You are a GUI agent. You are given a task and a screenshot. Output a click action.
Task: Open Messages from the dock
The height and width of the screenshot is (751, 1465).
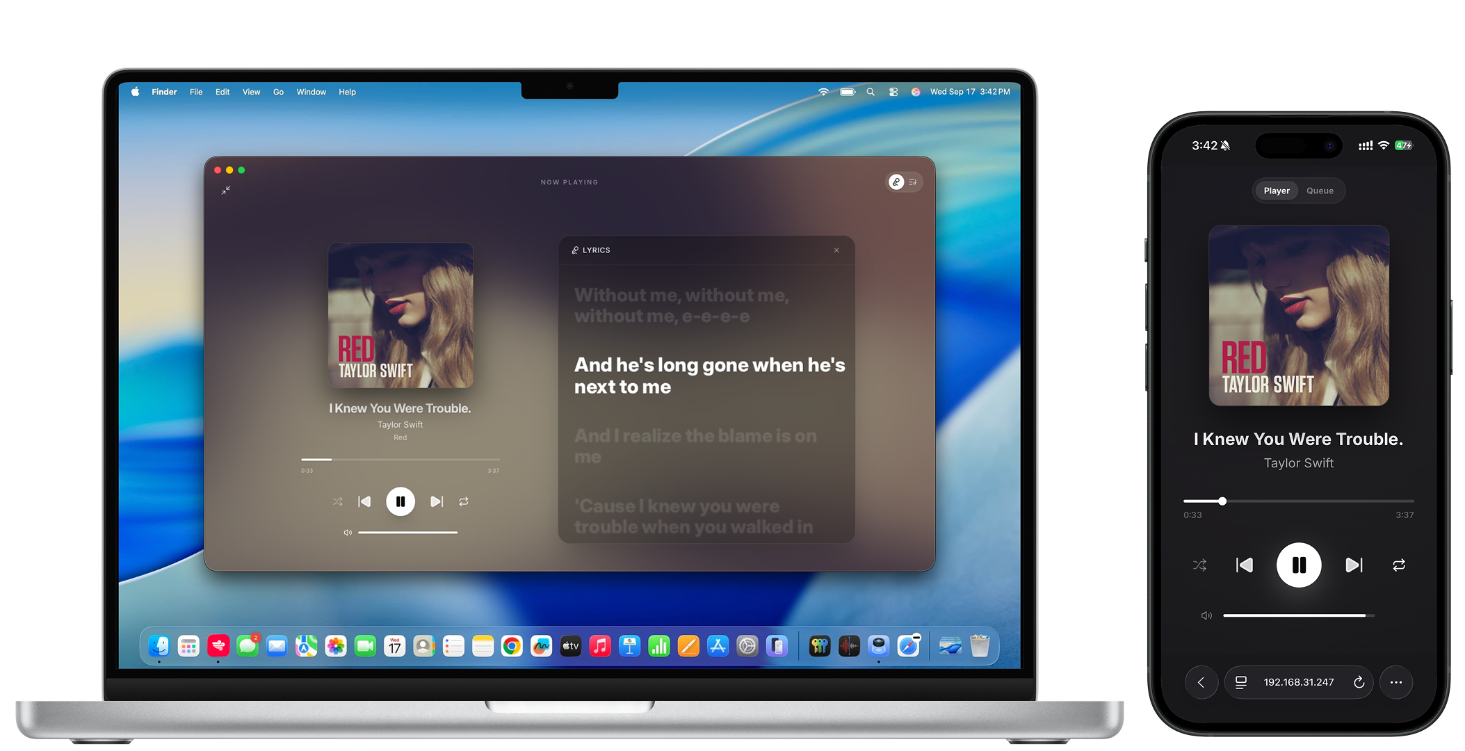click(x=248, y=646)
